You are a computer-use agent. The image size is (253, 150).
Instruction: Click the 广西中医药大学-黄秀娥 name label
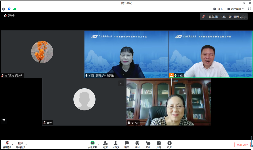(101, 76)
